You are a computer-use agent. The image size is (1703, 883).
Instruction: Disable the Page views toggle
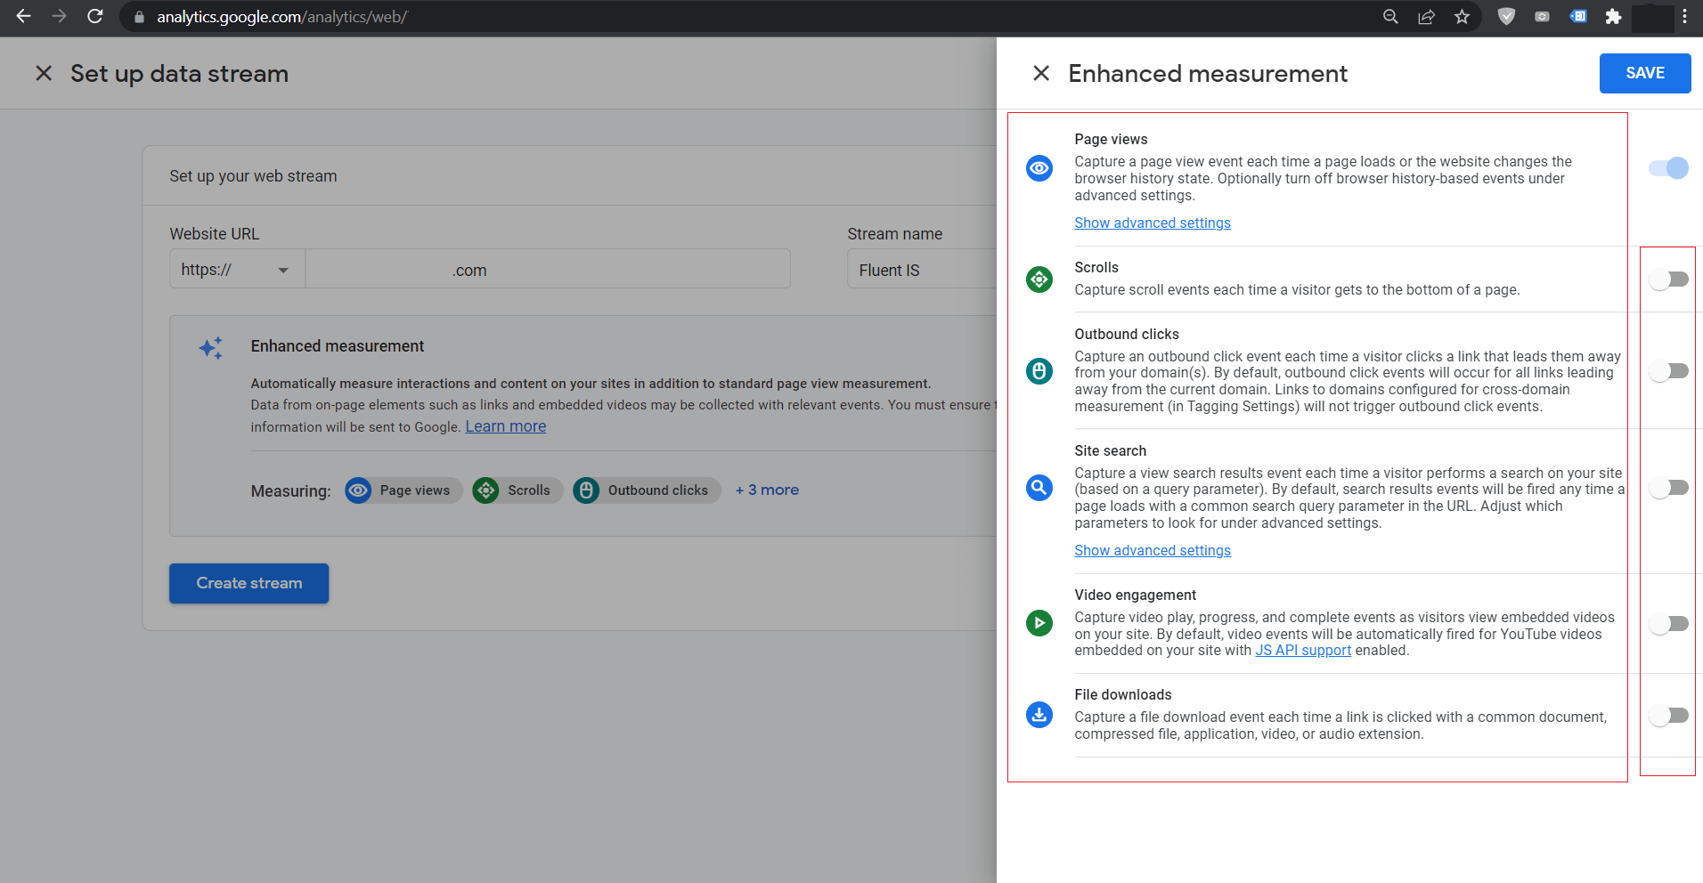[1668, 168]
